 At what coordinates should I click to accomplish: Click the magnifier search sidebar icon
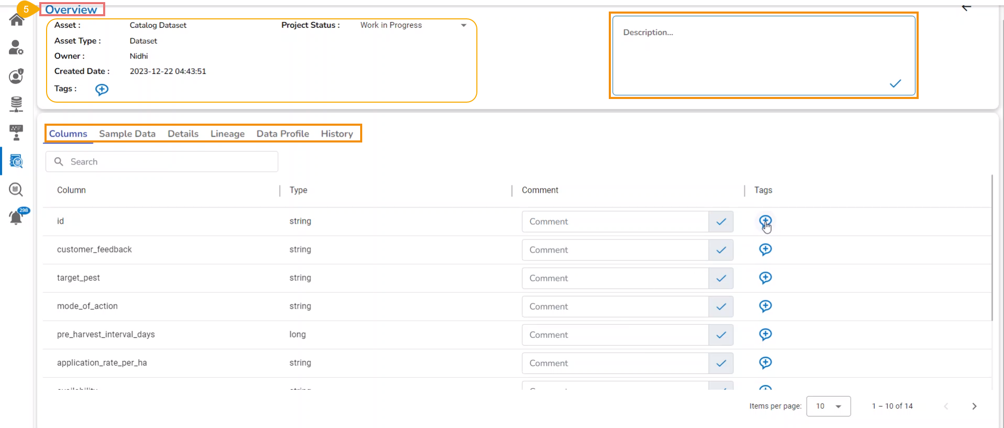16,189
